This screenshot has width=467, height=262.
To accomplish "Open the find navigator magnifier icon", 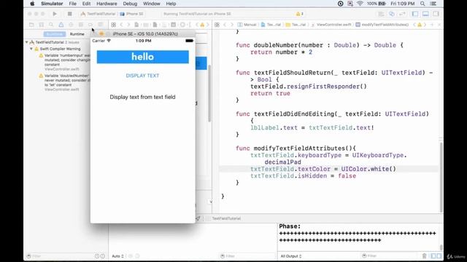I will pos(51,25).
